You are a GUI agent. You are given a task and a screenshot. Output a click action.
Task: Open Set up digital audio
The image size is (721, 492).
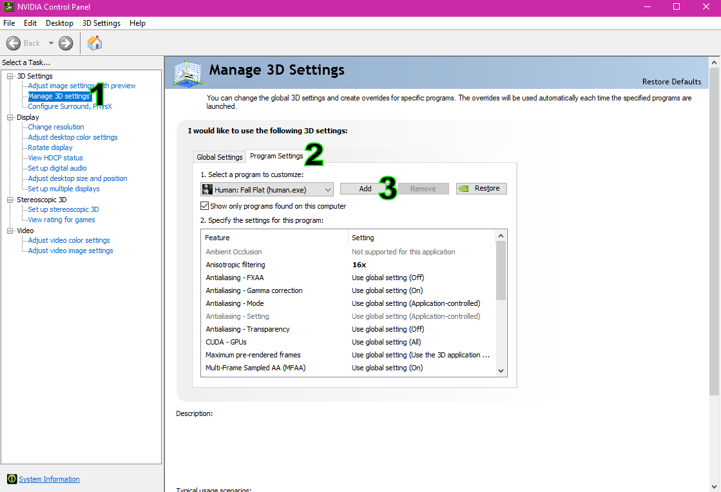click(x=57, y=168)
